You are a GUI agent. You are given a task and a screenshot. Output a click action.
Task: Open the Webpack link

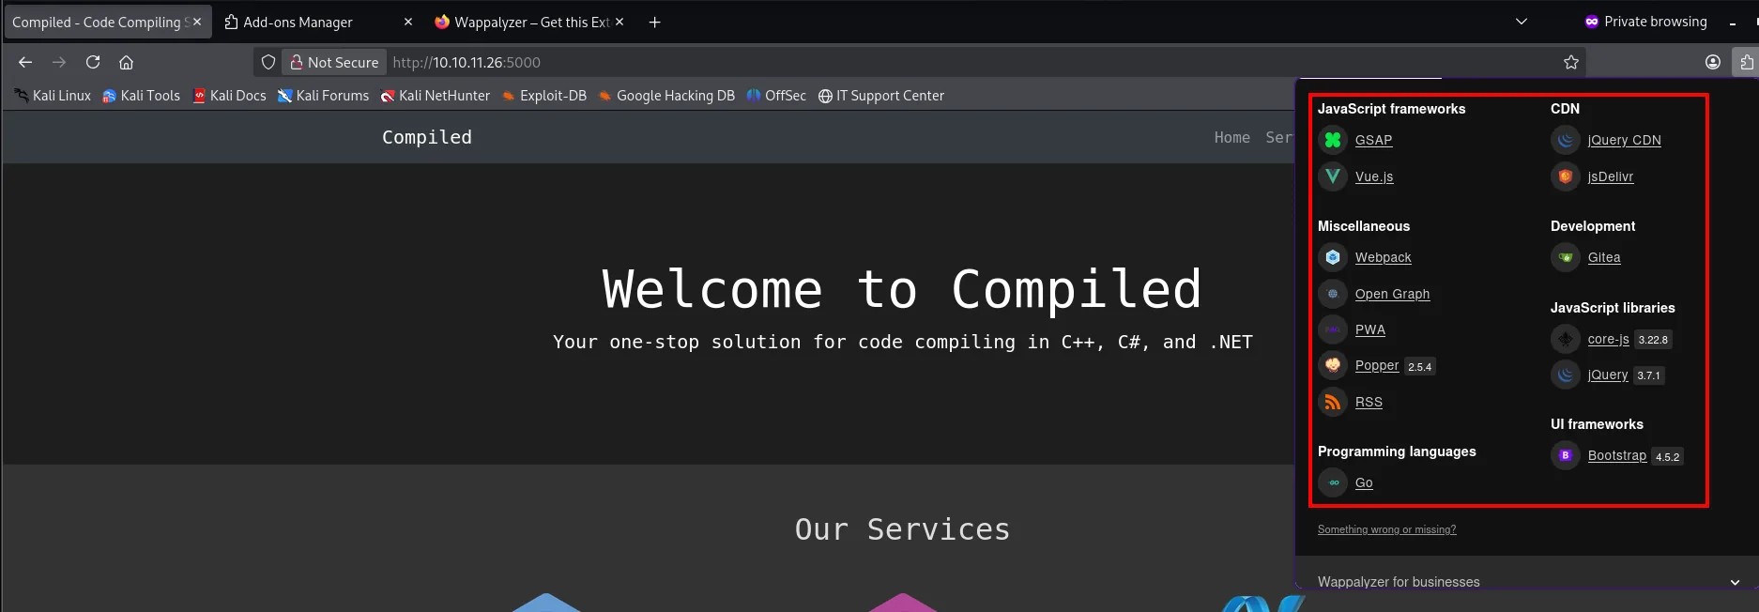click(1383, 257)
